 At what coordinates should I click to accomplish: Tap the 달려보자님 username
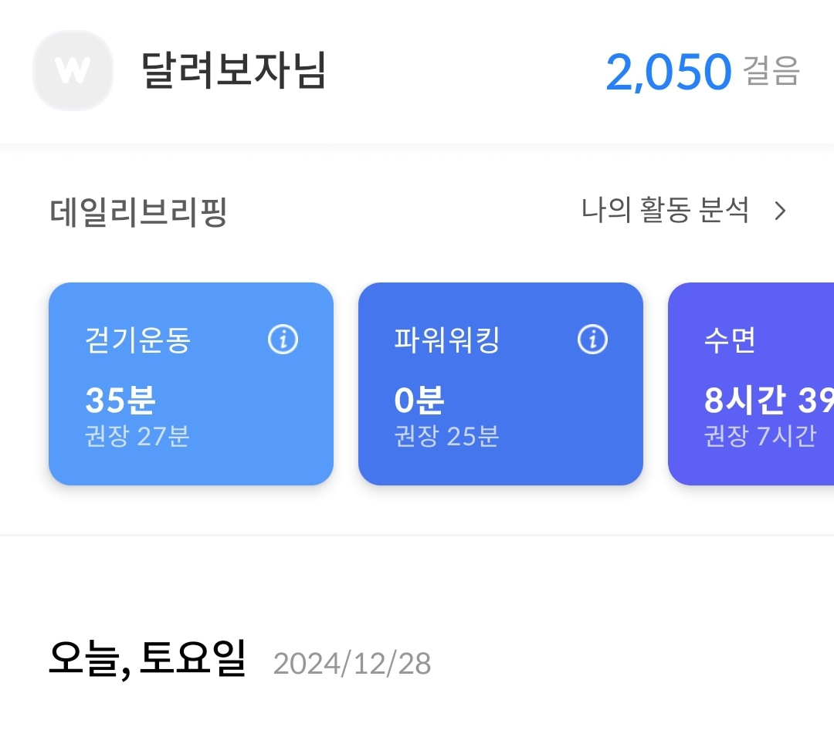pos(233,71)
